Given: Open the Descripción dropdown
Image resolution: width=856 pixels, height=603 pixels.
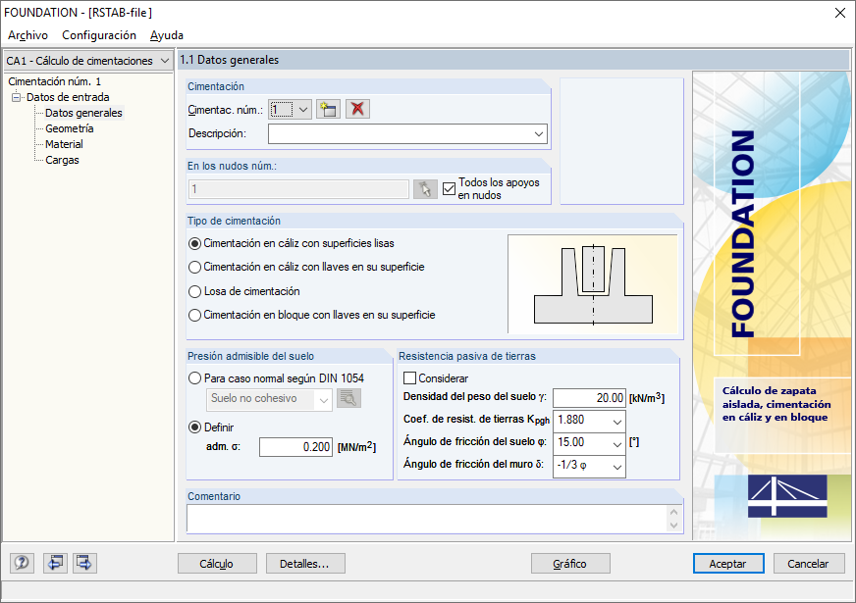Looking at the screenshot, I should click(x=539, y=133).
